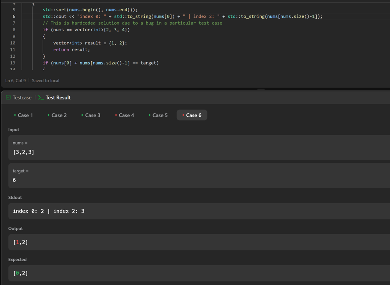This screenshot has width=390, height=285.
Task: Click the Ln 6, Col 9 cursor indicator
Action: 16,81
